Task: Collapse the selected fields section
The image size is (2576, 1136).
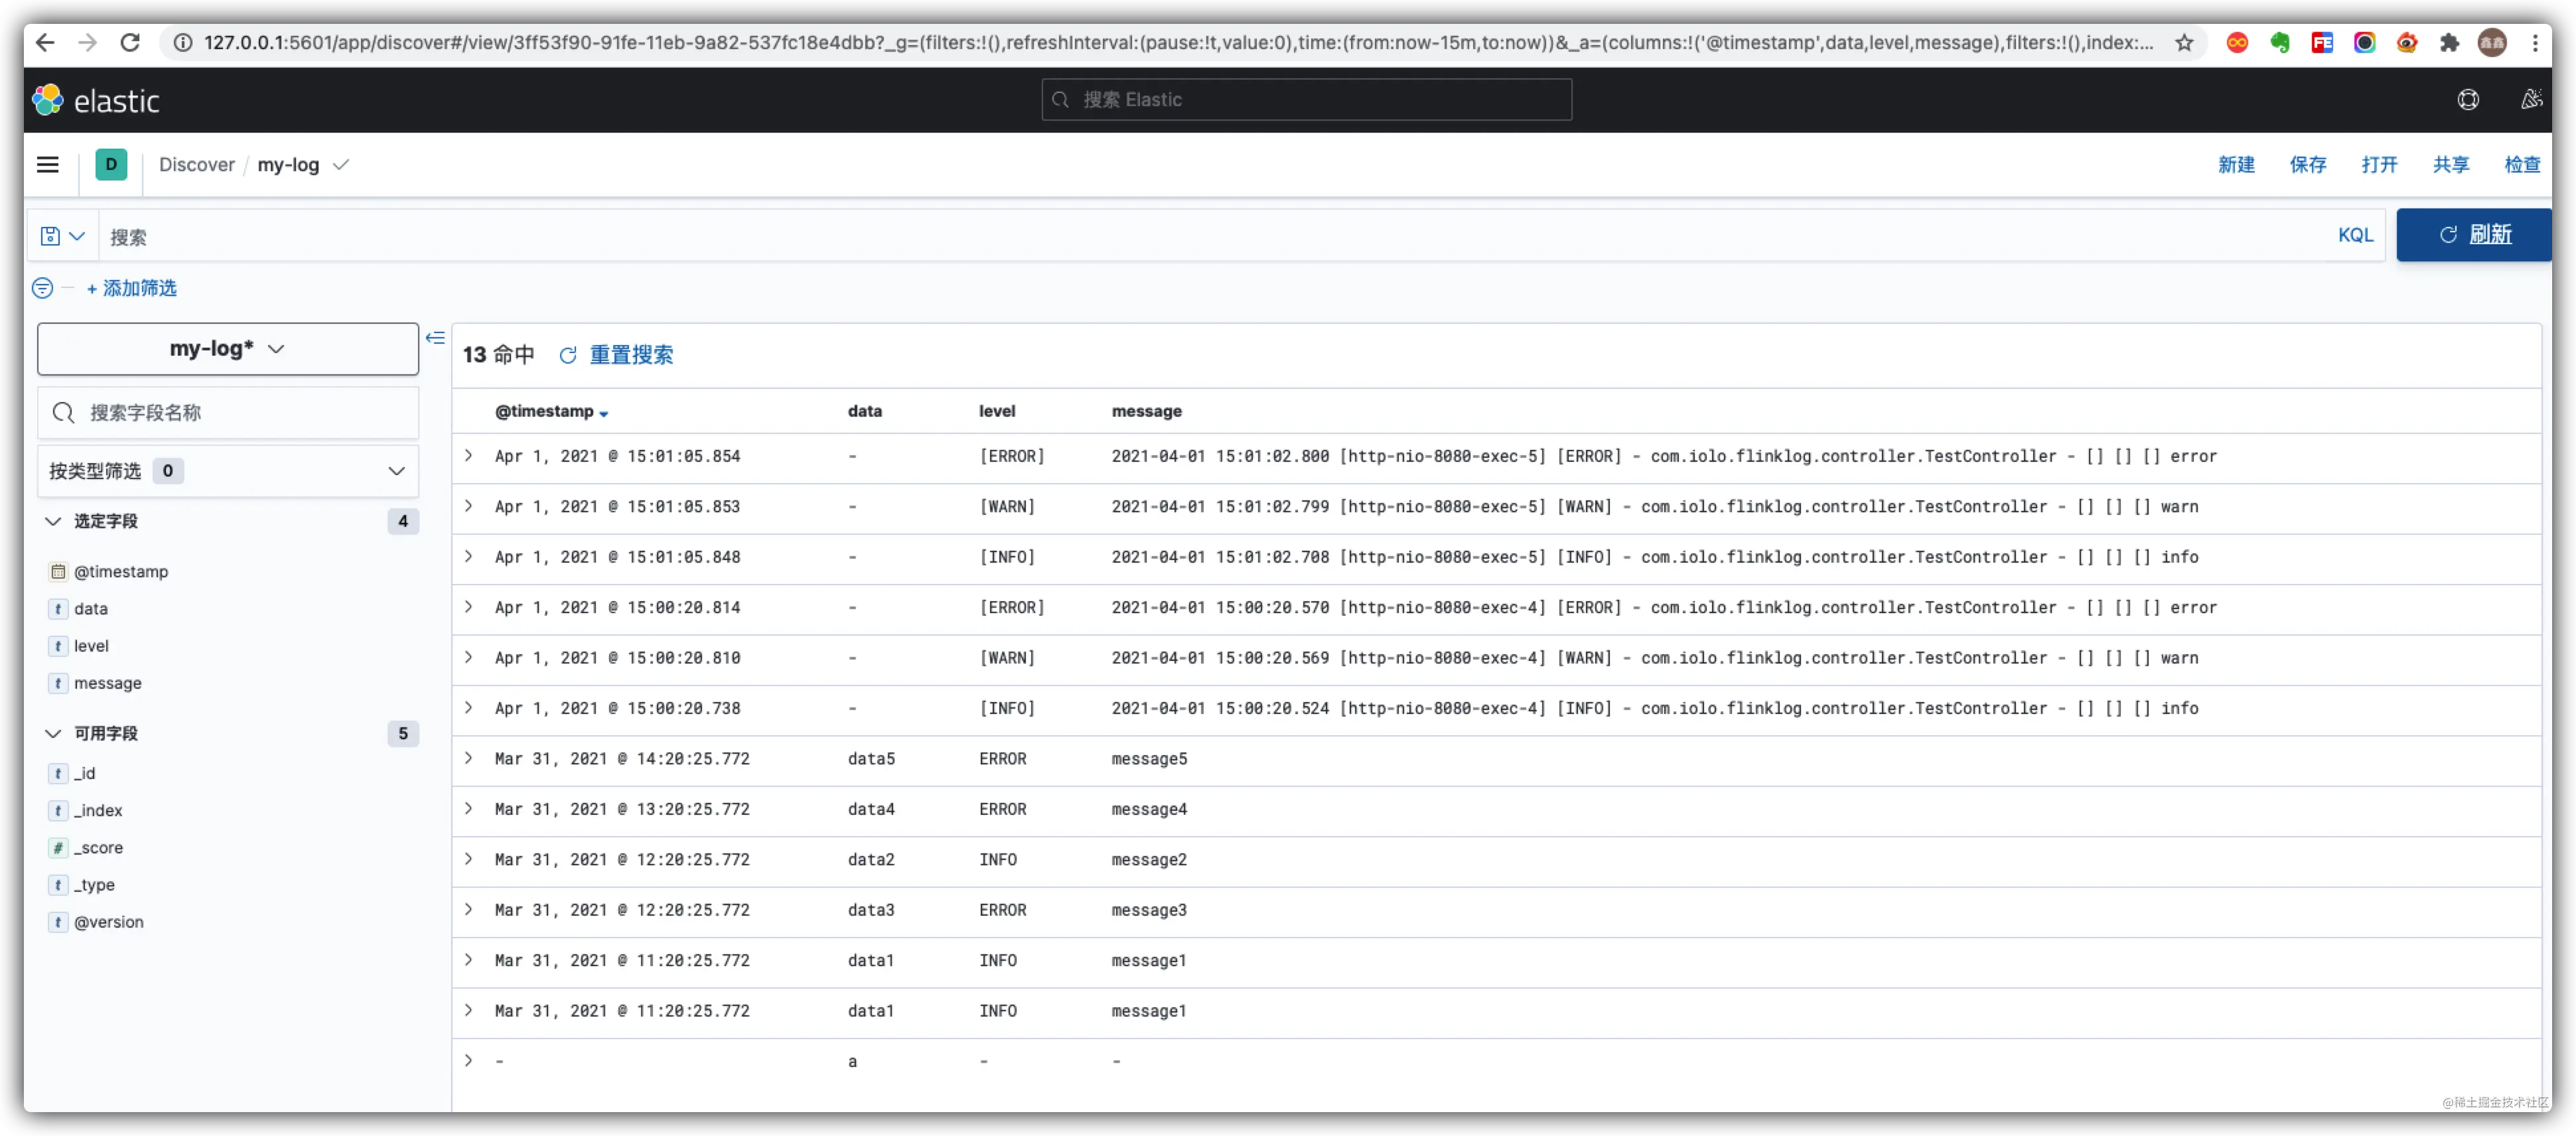Action: [53, 521]
